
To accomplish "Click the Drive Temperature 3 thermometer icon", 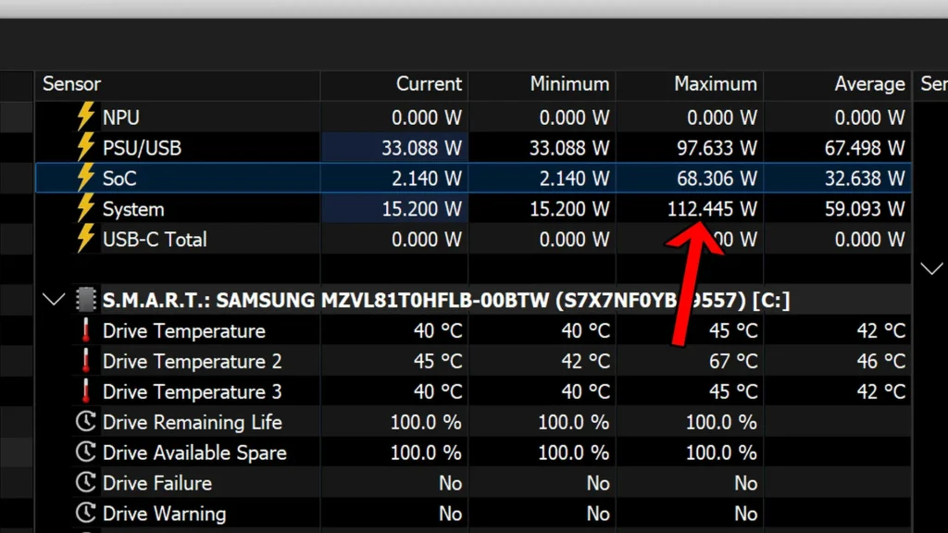I will tap(86, 391).
